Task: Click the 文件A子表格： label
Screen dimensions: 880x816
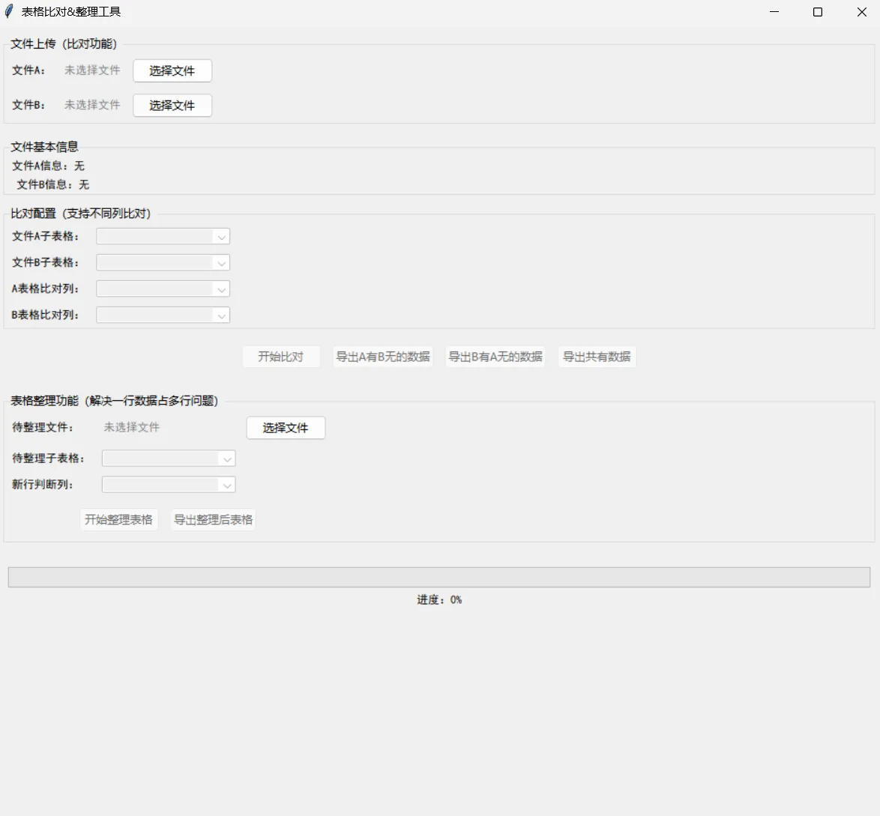Action: (46, 236)
